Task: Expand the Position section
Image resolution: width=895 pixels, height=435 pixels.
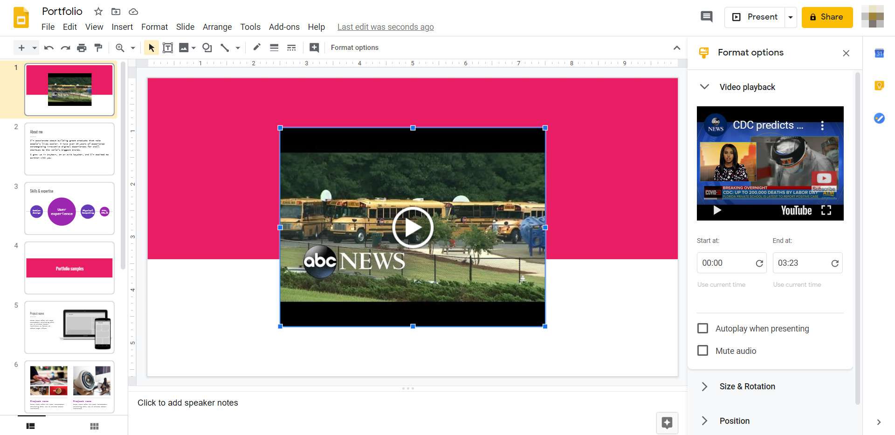Action: pos(704,421)
